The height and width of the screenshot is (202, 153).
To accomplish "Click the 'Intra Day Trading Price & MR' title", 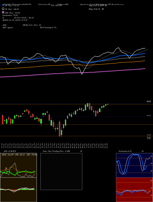I will (56, 151).
